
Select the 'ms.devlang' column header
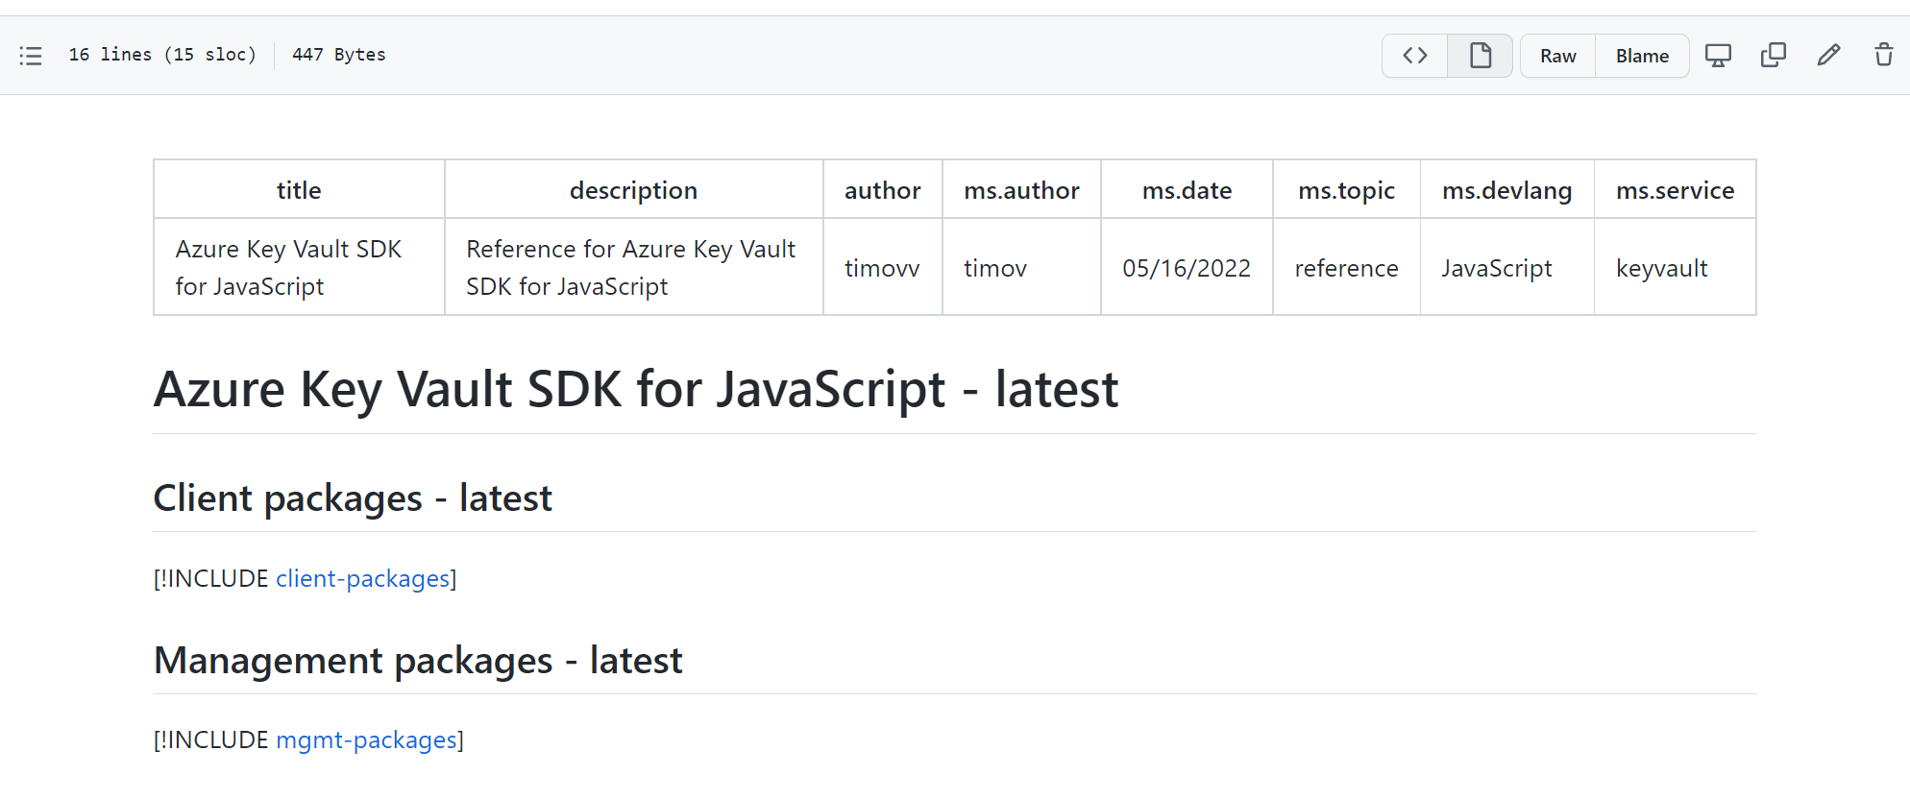tap(1506, 190)
